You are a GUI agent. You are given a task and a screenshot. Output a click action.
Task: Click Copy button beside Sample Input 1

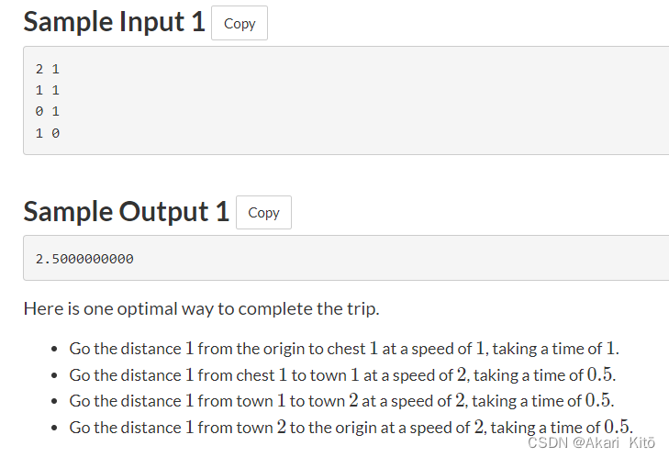coord(240,24)
